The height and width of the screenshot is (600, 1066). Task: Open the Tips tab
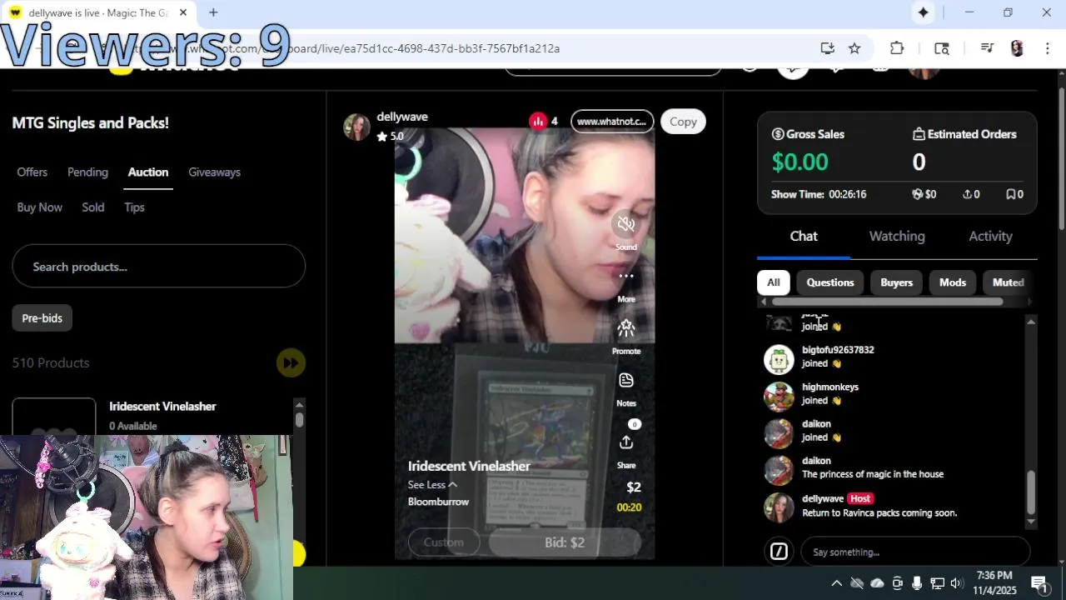coord(134,207)
